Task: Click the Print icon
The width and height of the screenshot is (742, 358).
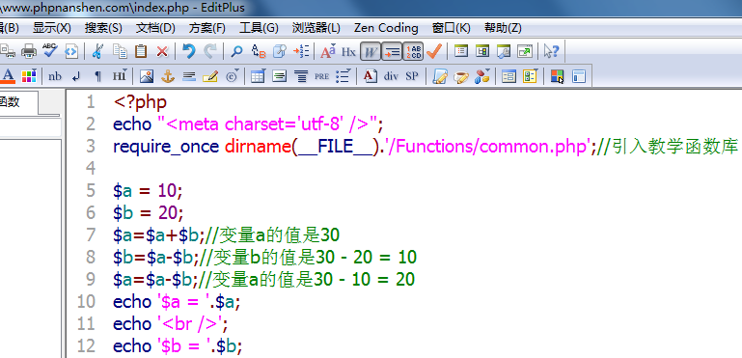Action: click(x=29, y=51)
